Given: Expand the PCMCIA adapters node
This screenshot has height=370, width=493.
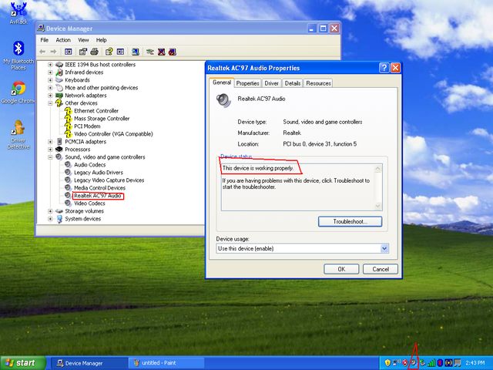Looking at the screenshot, I should (x=50, y=142).
